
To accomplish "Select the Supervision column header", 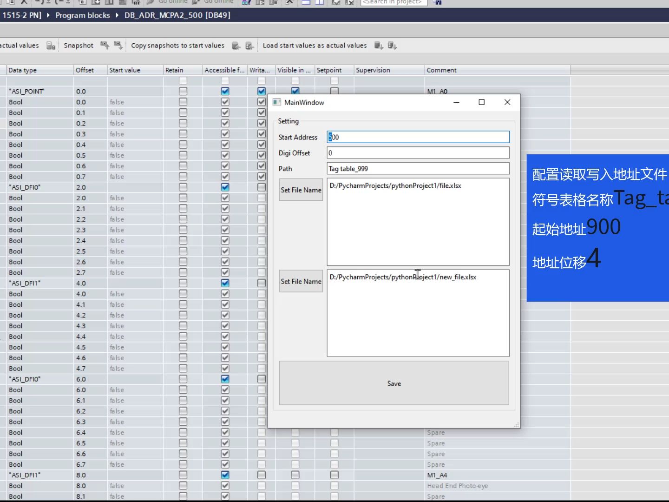I will tap(389, 70).
